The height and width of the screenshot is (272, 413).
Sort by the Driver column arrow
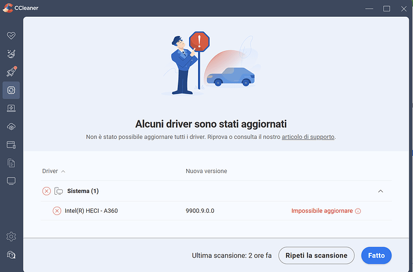(63, 171)
